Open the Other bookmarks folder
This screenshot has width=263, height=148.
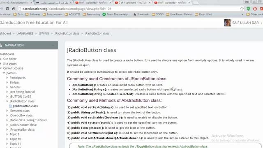pos(255,14)
